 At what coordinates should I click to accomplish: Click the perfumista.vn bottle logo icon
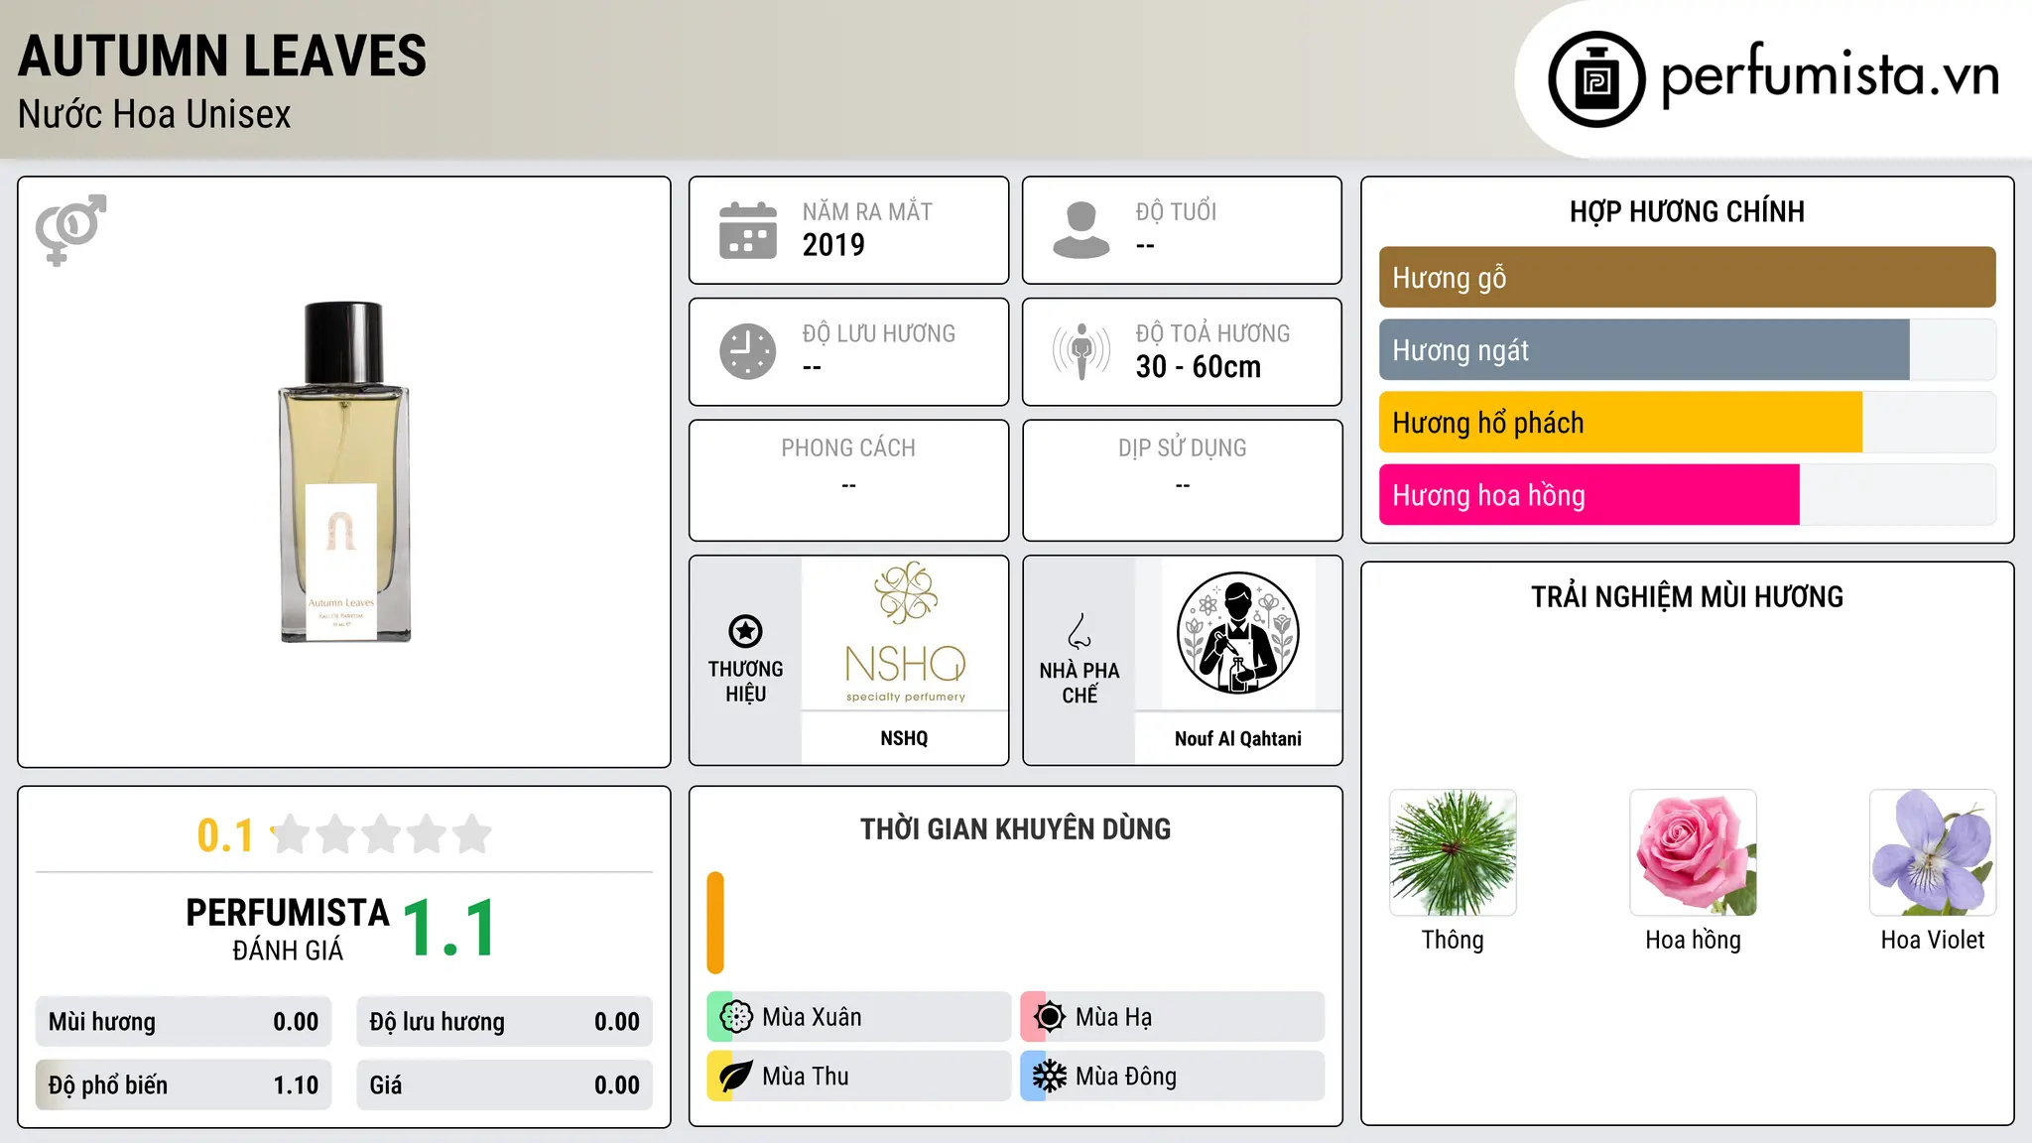1596,79
